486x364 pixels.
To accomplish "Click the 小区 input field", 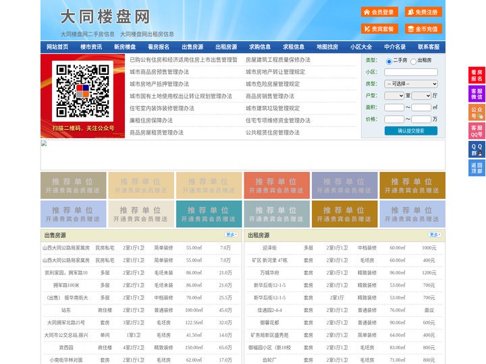I will (410, 72).
